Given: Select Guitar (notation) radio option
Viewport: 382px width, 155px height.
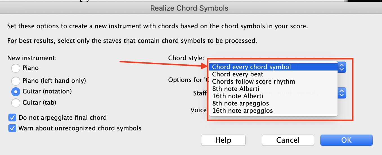Looking at the screenshot, I should coord(16,91).
